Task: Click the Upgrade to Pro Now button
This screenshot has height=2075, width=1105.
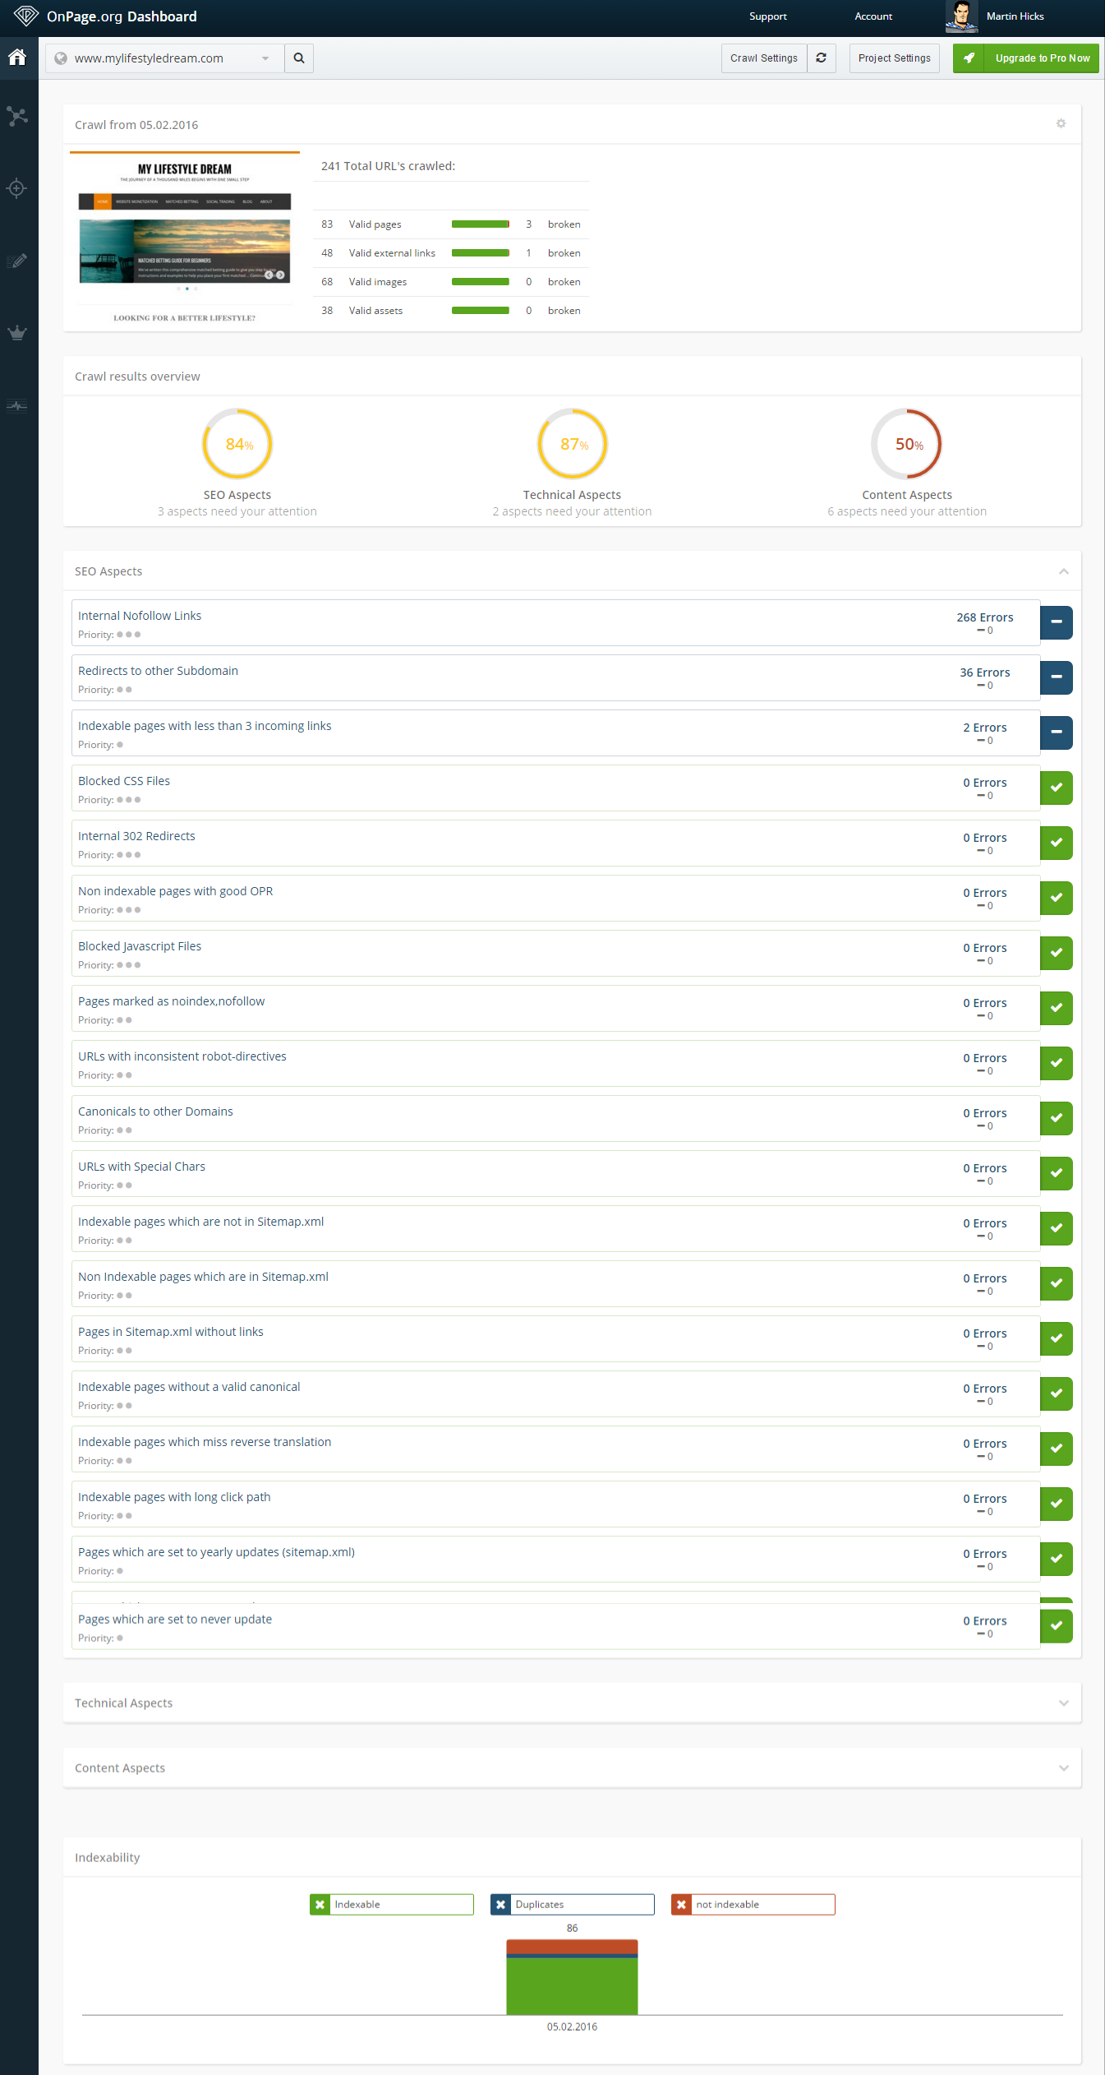Action: pos(1025,58)
